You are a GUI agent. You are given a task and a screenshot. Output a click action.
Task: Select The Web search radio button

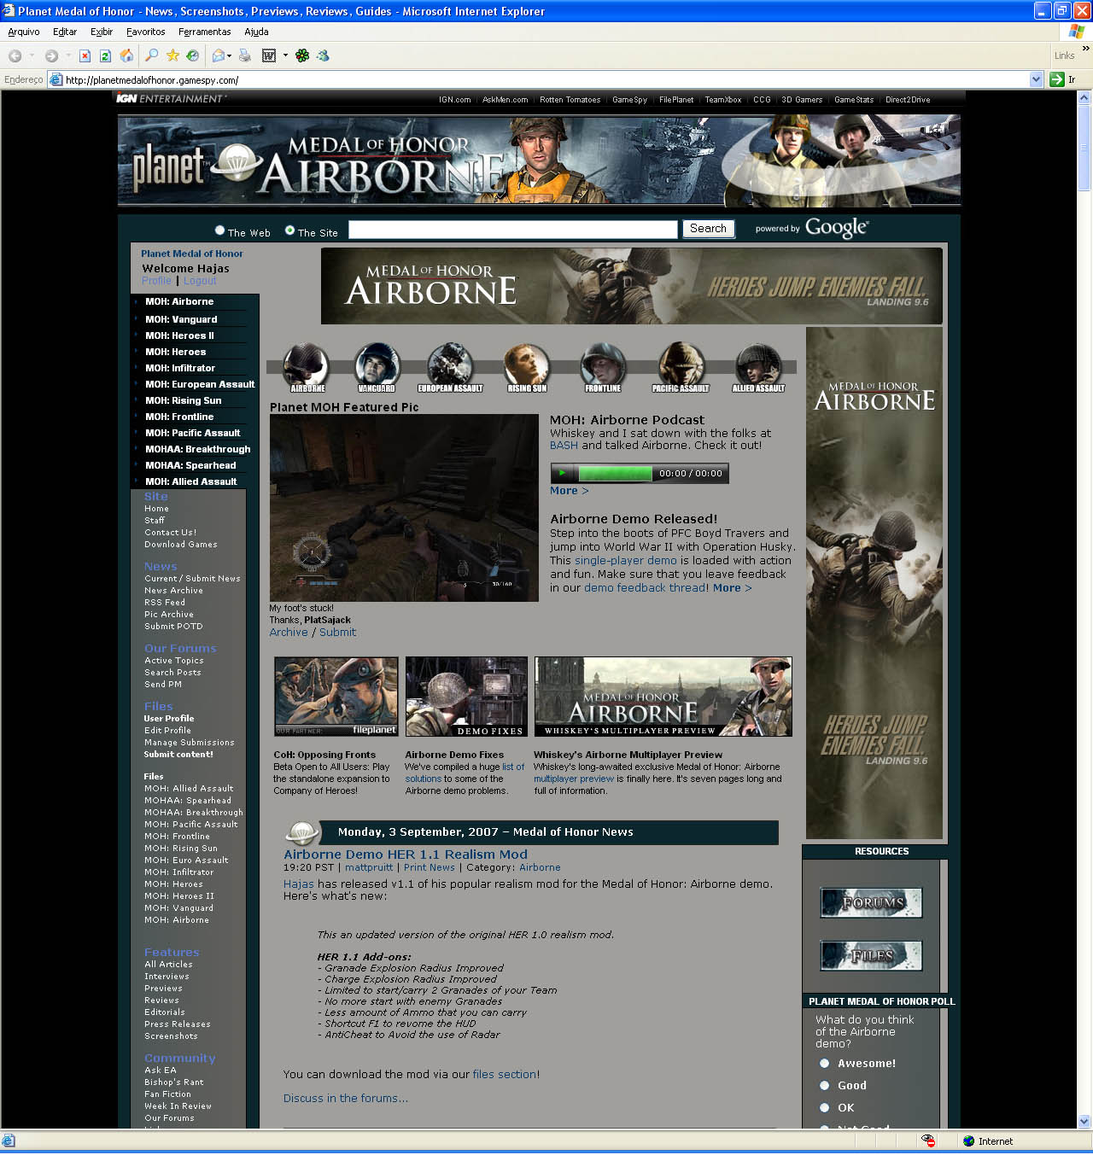coord(220,230)
